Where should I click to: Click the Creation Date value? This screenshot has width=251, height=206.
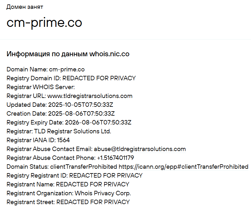81,113
